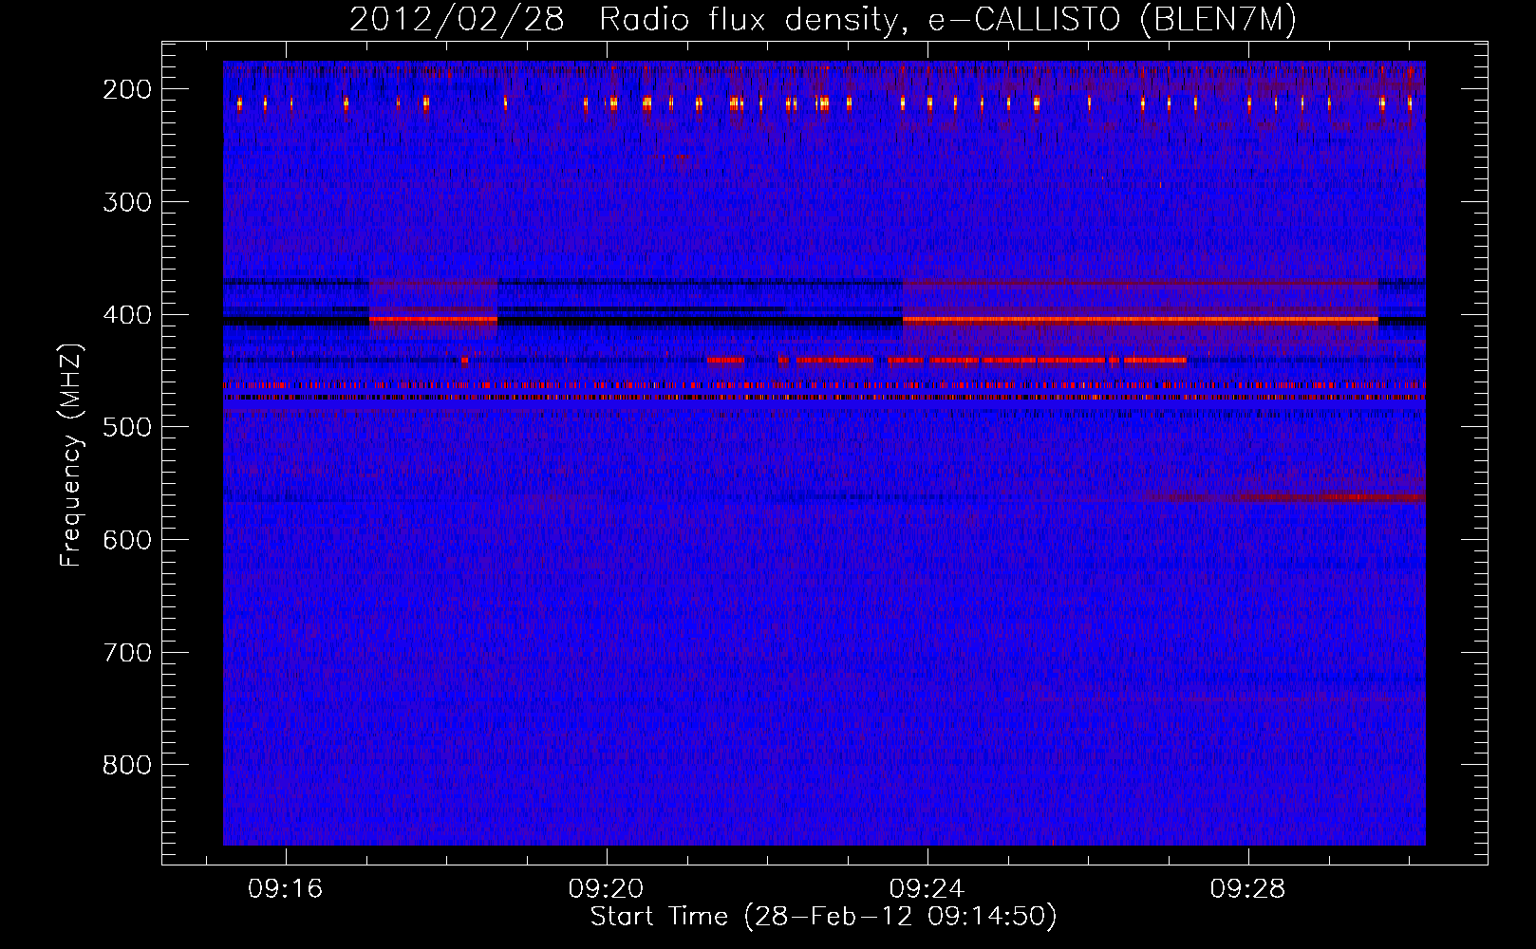This screenshot has width=1536, height=949.
Task: Click the plot title '2012/02/28 Radio flux density'
Action: [823, 19]
